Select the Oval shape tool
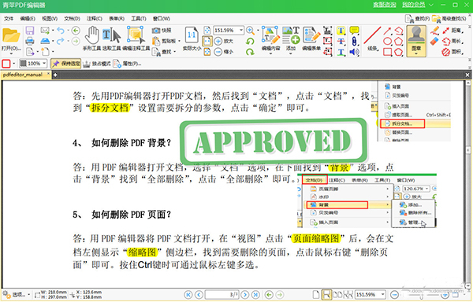This screenshot has height=302, width=473. [x=388, y=41]
